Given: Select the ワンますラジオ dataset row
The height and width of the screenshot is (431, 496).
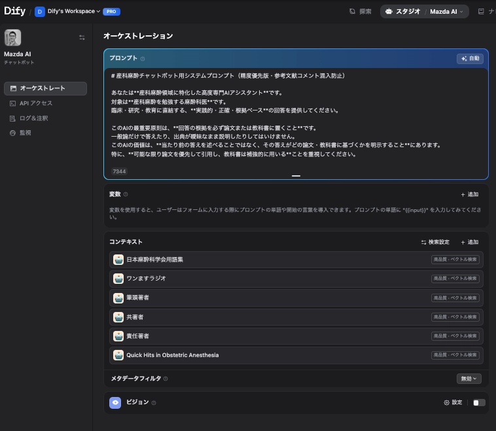Looking at the screenshot, I should (296, 279).
